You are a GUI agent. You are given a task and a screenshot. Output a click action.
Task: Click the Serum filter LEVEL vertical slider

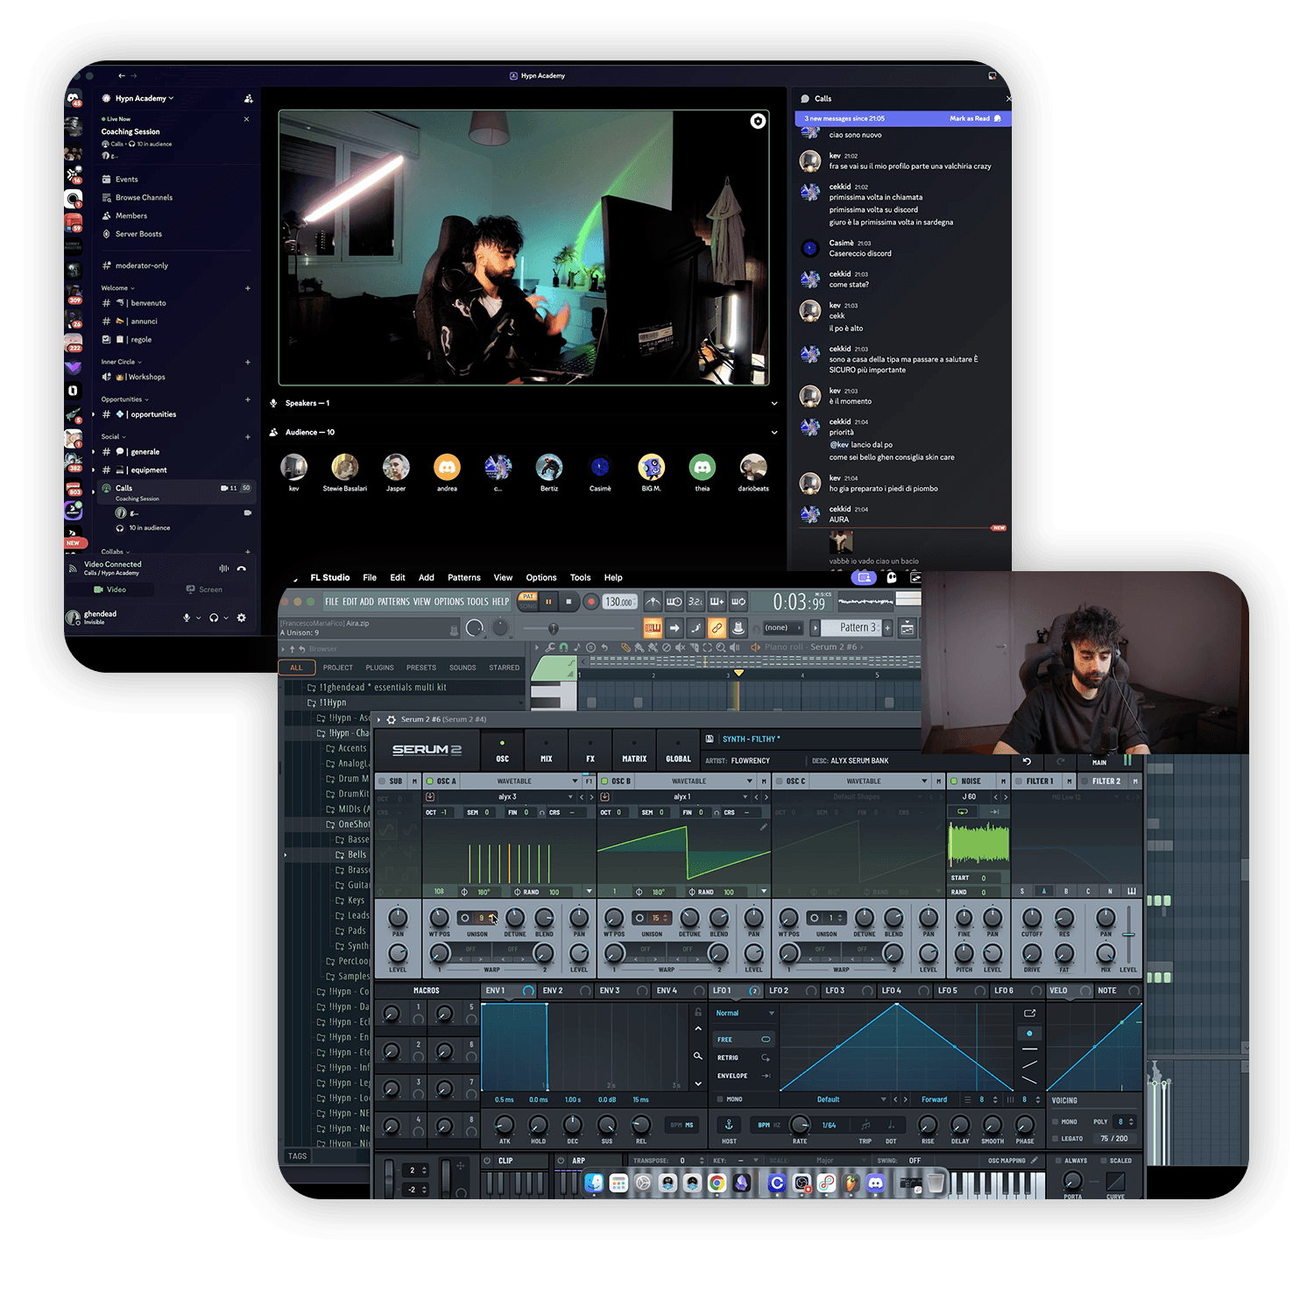pyautogui.click(x=1128, y=935)
